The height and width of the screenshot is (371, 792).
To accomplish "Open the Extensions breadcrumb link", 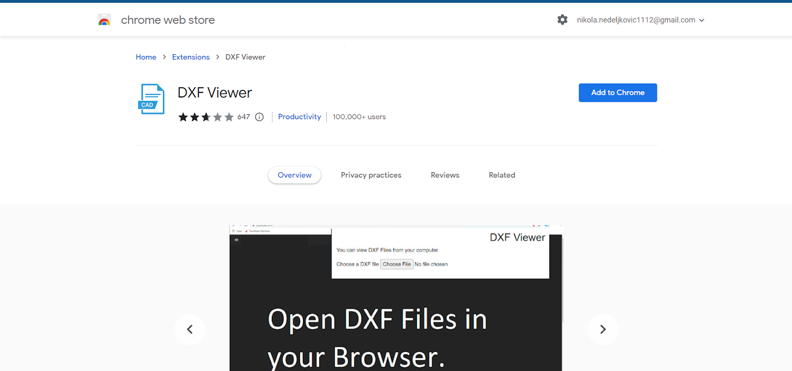I will pos(191,57).
